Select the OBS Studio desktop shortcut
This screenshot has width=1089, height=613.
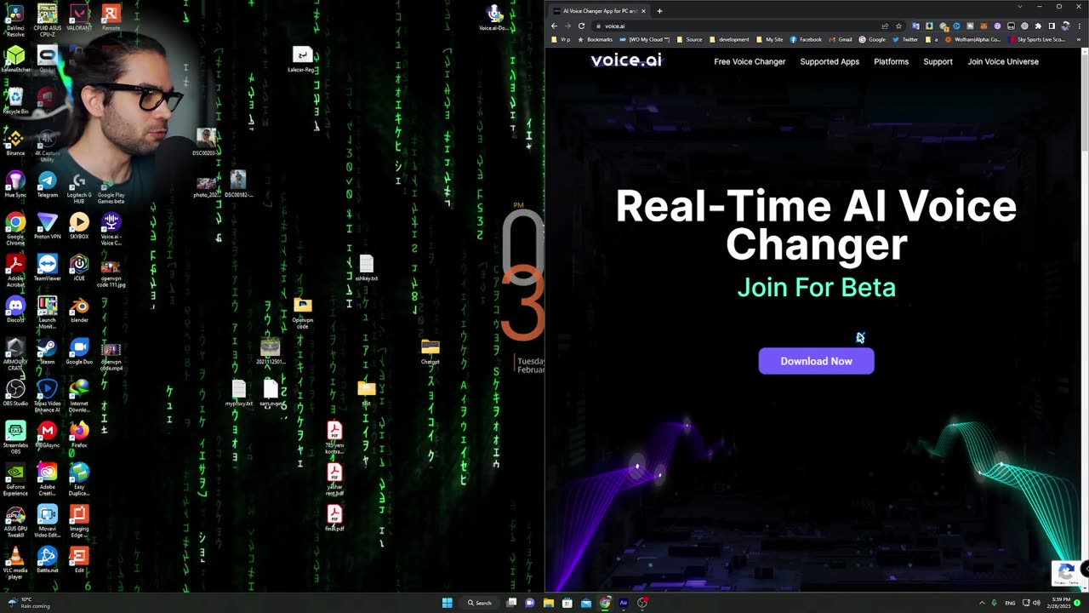(x=15, y=392)
